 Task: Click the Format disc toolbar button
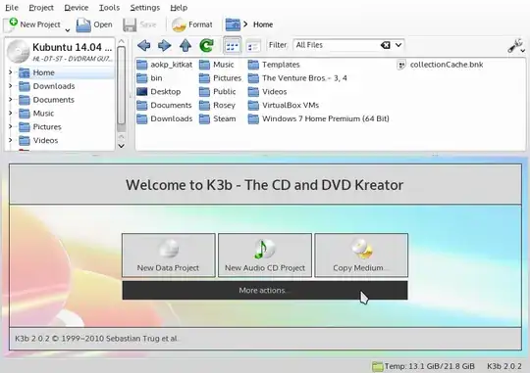point(191,24)
